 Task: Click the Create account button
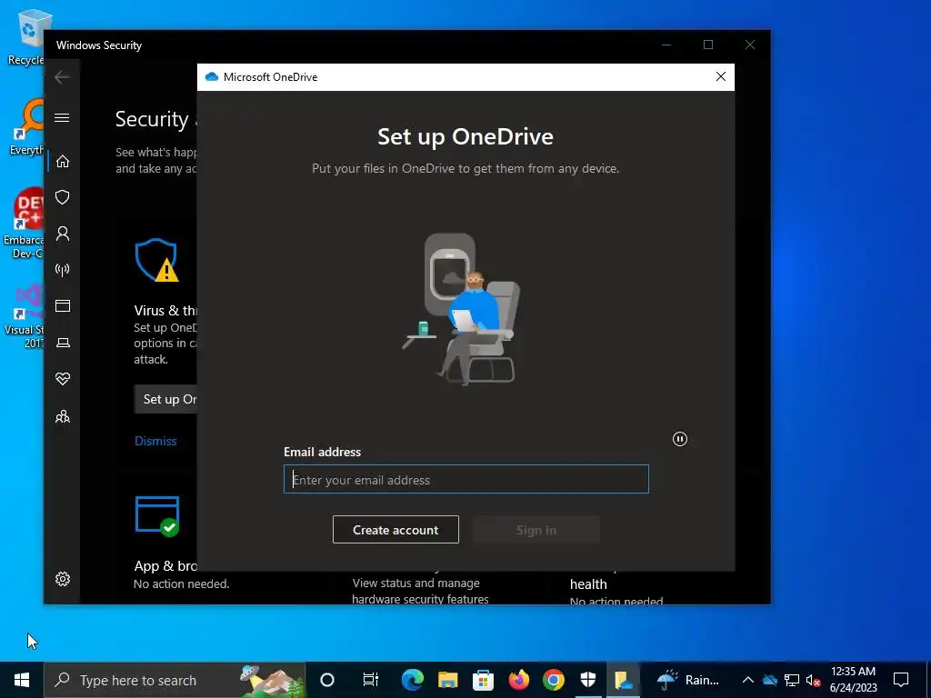[x=395, y=530]
